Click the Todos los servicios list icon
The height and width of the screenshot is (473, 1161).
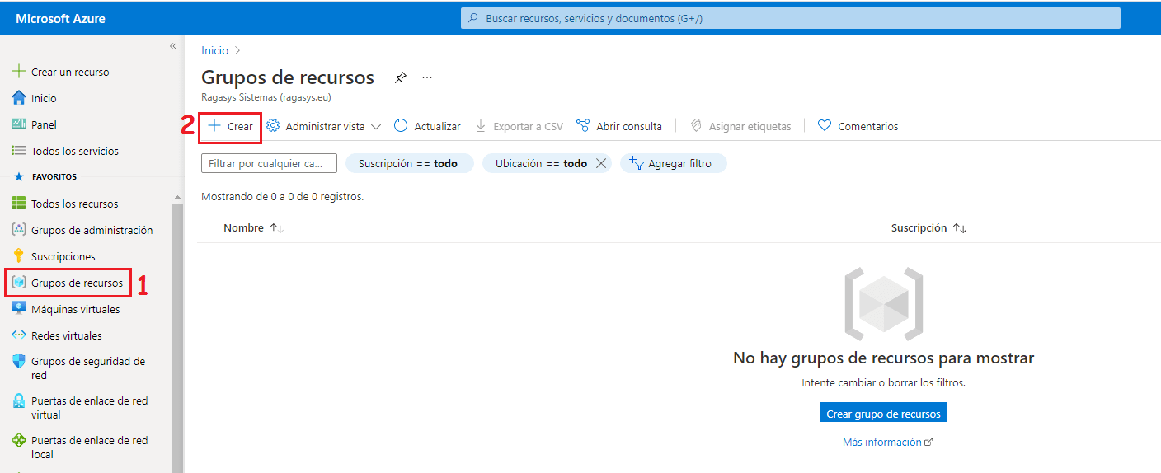coord(19,151)
